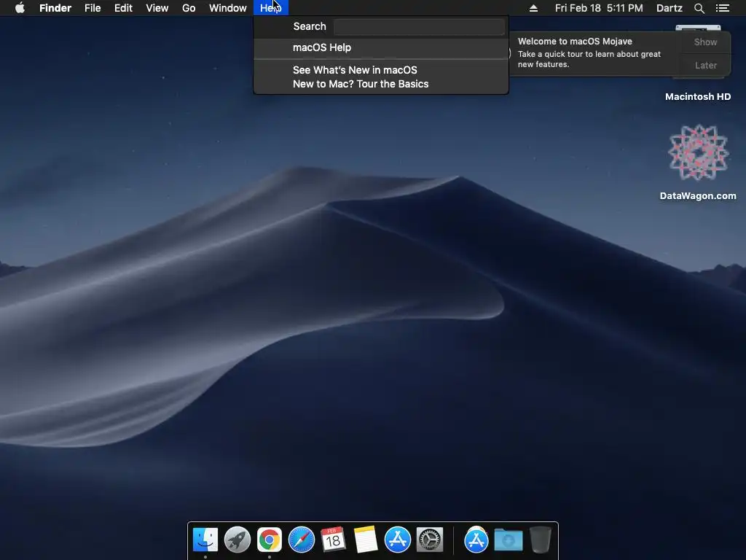Screen dimensions: 746x560
Task: Open the Go menu
Action: tap(189, 8)
